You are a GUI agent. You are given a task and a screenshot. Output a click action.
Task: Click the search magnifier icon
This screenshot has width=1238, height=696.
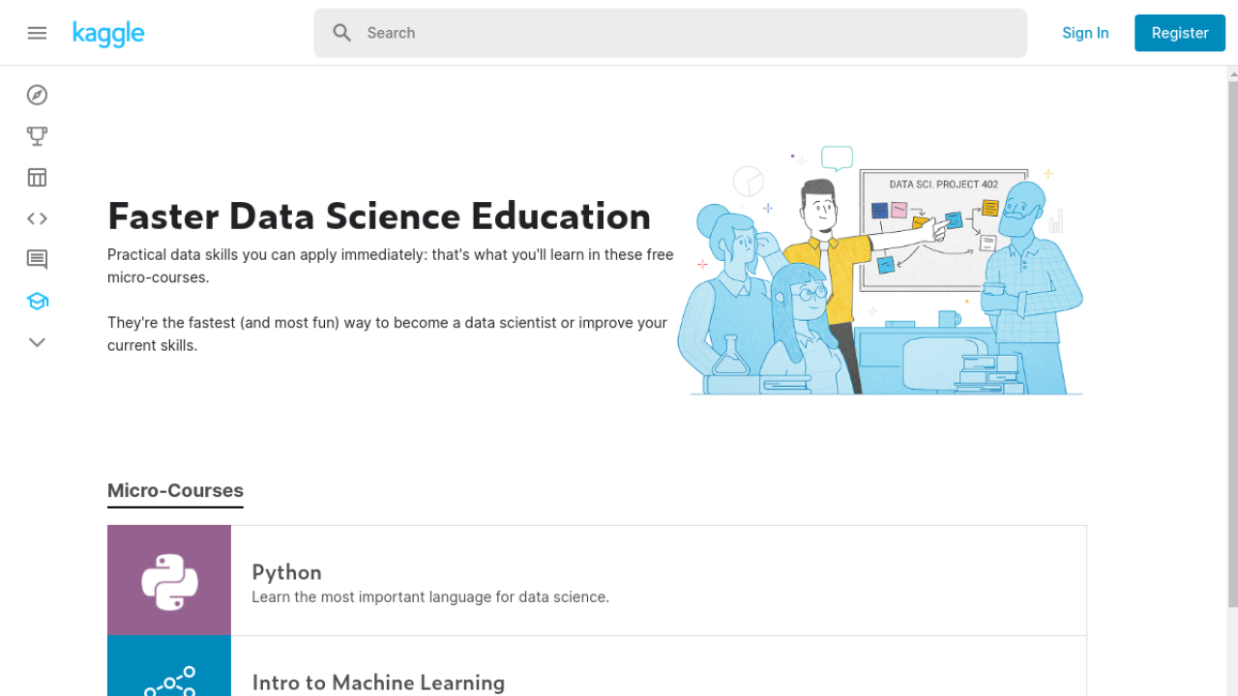(341, 33)
